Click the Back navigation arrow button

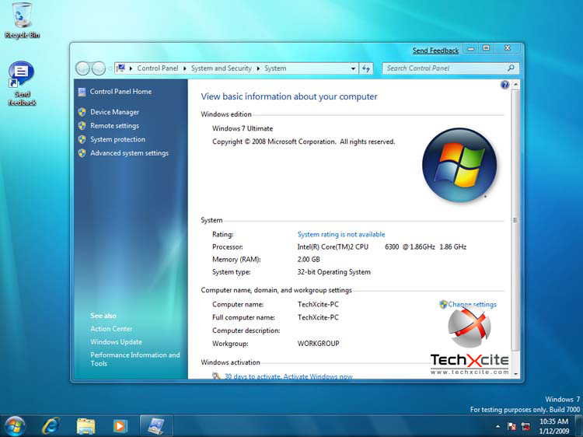point(82,68)
